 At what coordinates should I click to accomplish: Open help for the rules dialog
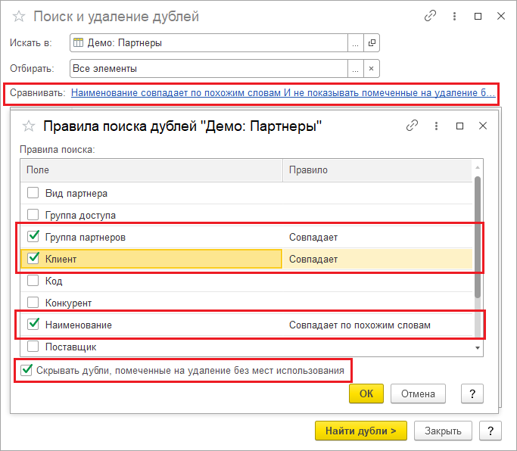pyautogui.click(x=472, y=393)
